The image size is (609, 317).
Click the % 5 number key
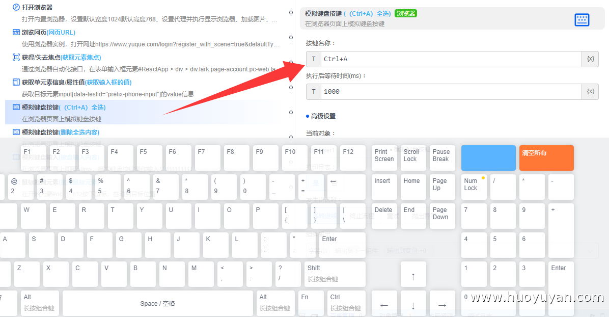[x=107, y=187]
